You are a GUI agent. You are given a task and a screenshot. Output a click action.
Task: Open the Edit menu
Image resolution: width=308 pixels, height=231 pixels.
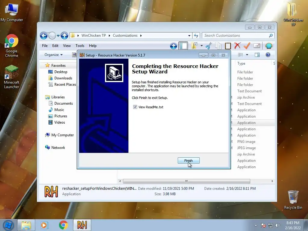pos(55,46)
